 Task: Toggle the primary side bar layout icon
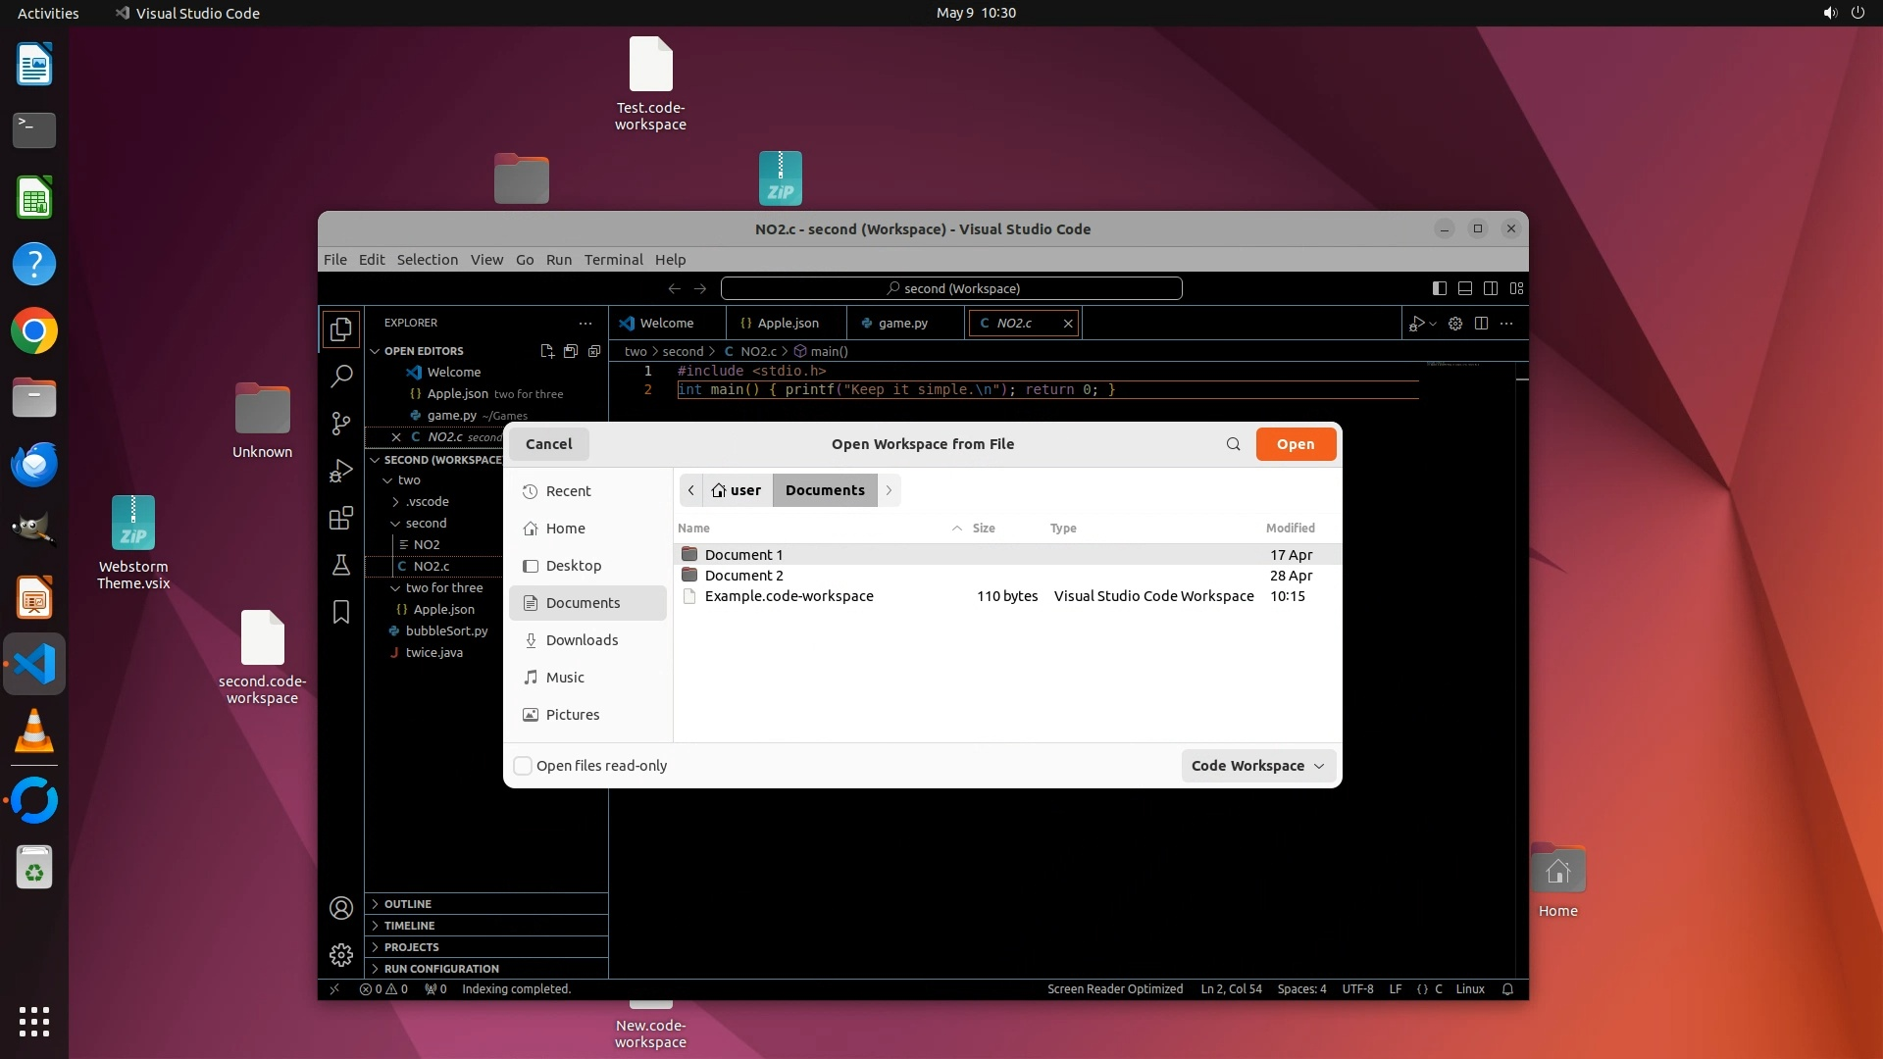point(1439,288)
